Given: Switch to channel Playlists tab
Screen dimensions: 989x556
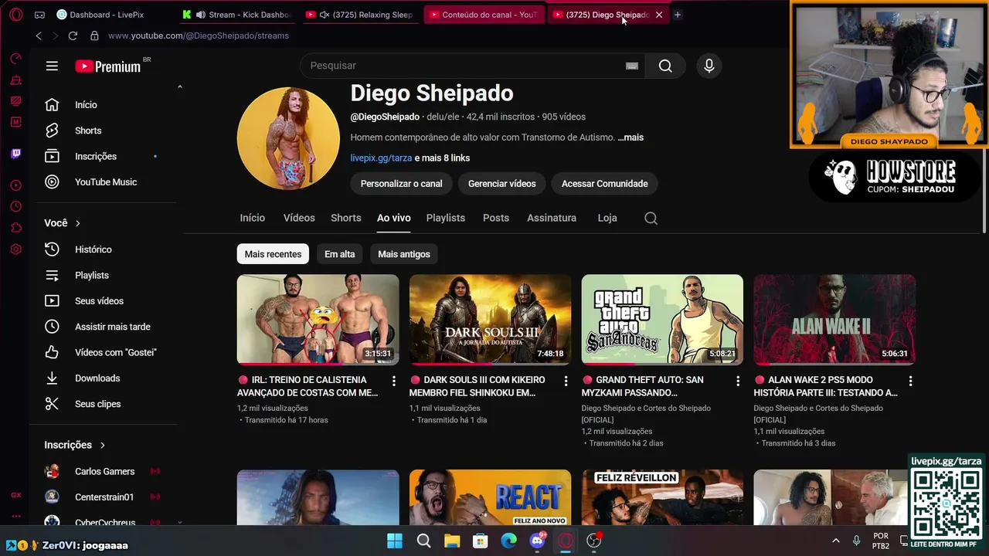Looking at the screenshot, I should coord(446,218).
